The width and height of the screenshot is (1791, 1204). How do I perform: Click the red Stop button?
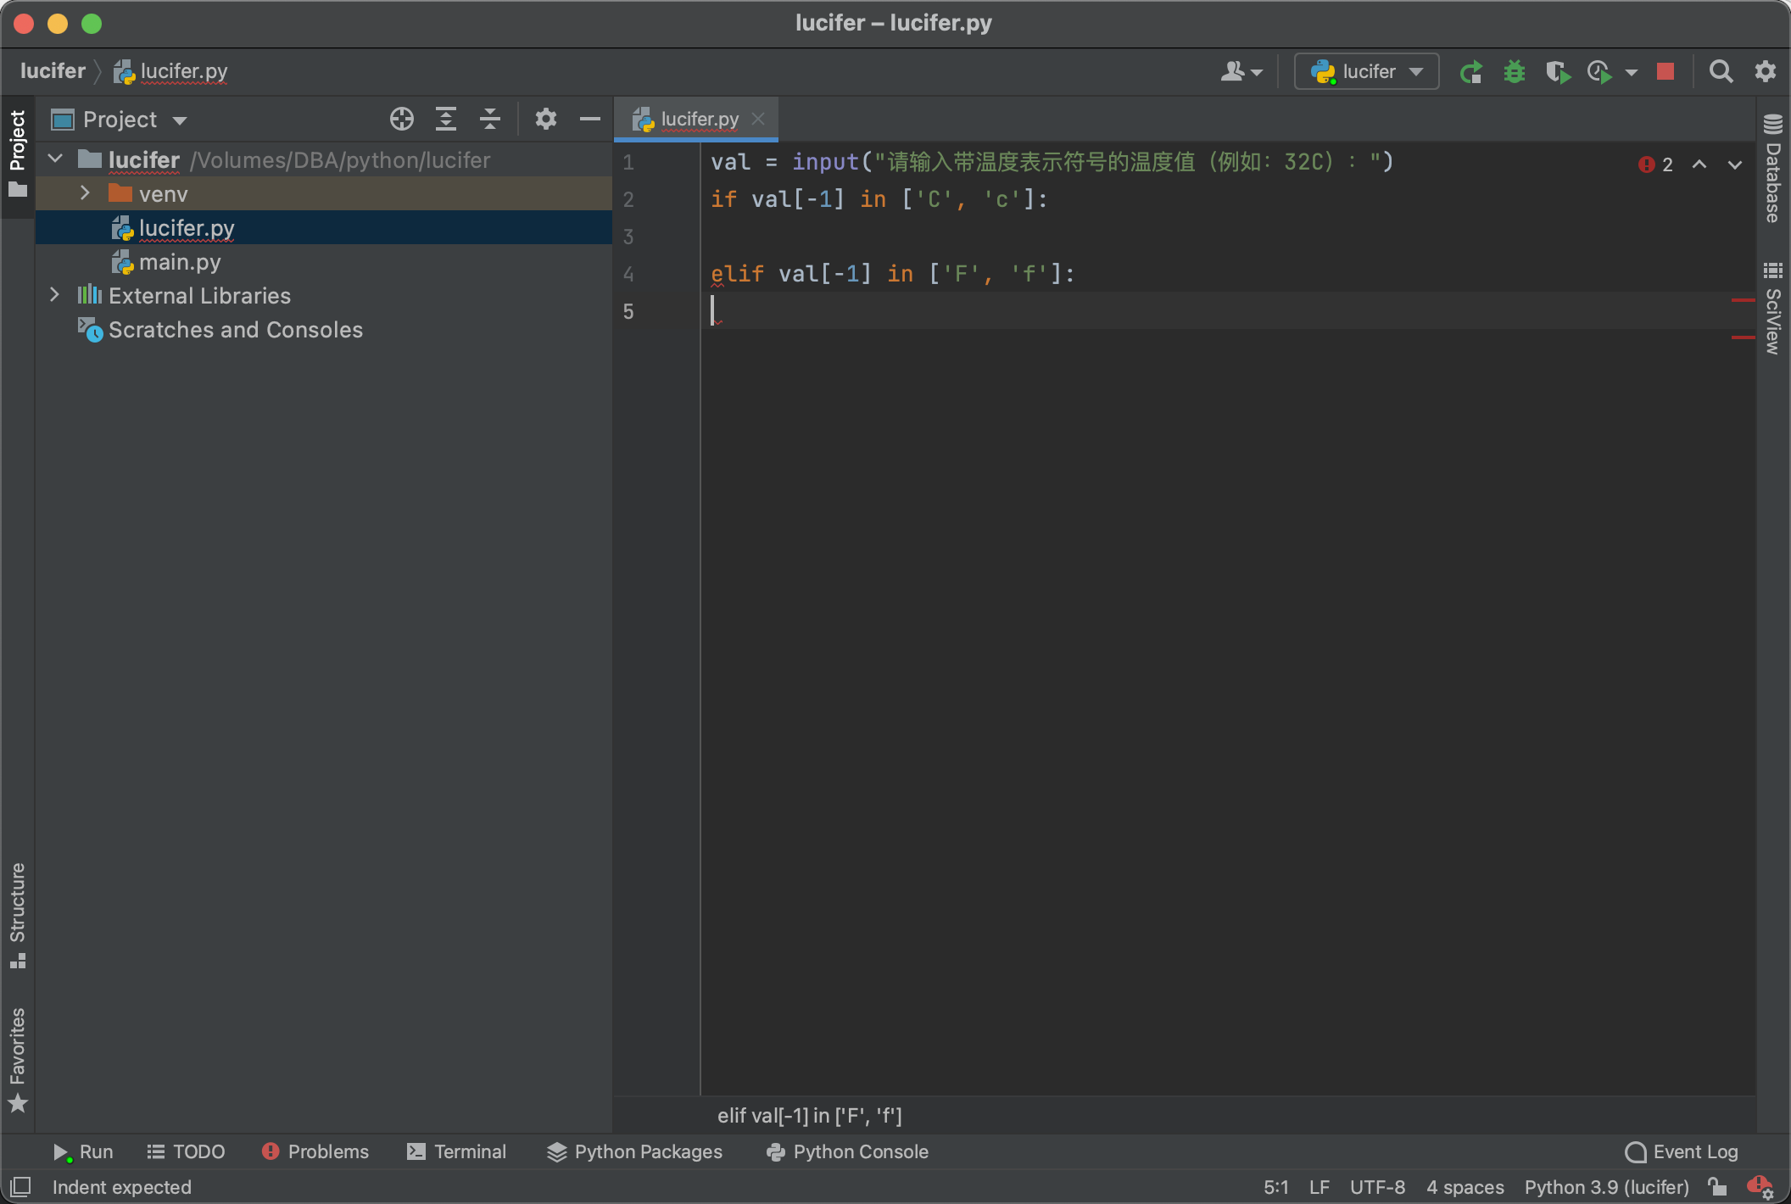point(1665,72)
